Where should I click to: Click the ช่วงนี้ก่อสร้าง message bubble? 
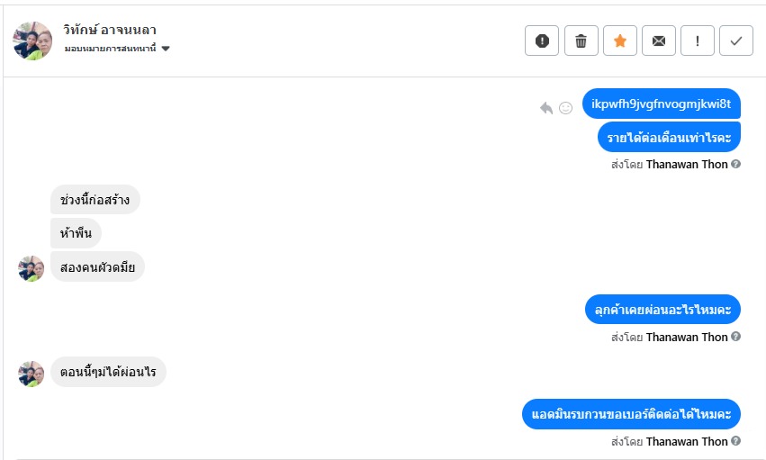[x=95, y=200]
